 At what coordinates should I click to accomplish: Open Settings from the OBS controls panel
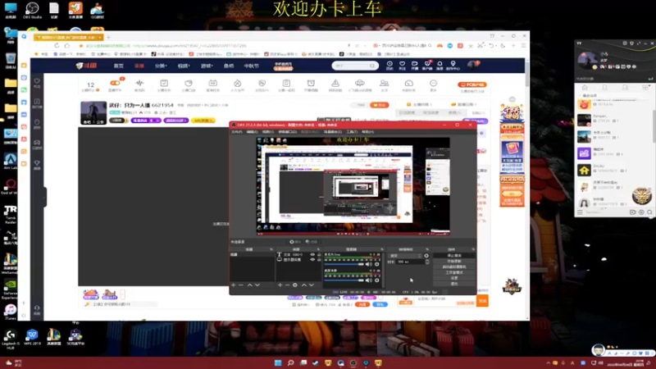tap(454, 278)
